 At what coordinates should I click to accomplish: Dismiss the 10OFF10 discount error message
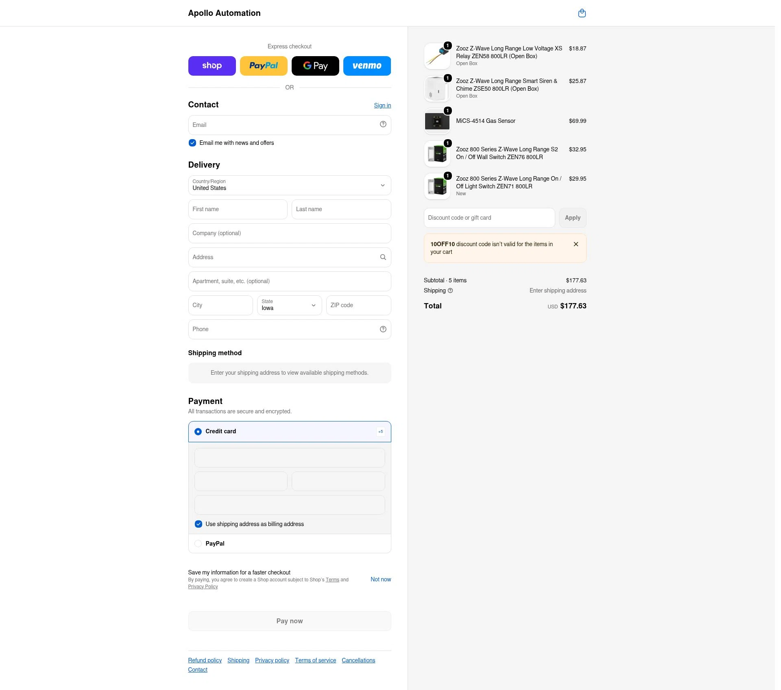coord(576,244)
